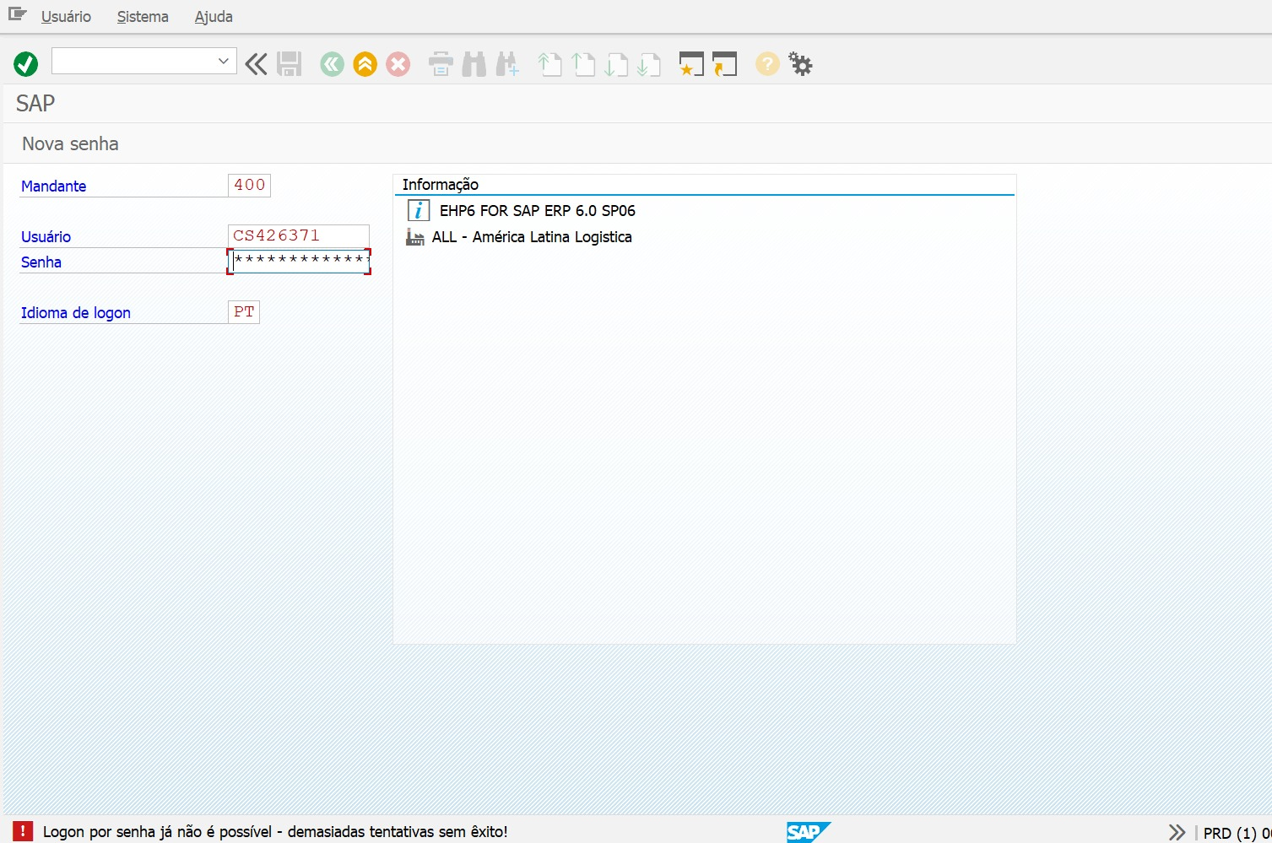Click the green Back icon

333,64
